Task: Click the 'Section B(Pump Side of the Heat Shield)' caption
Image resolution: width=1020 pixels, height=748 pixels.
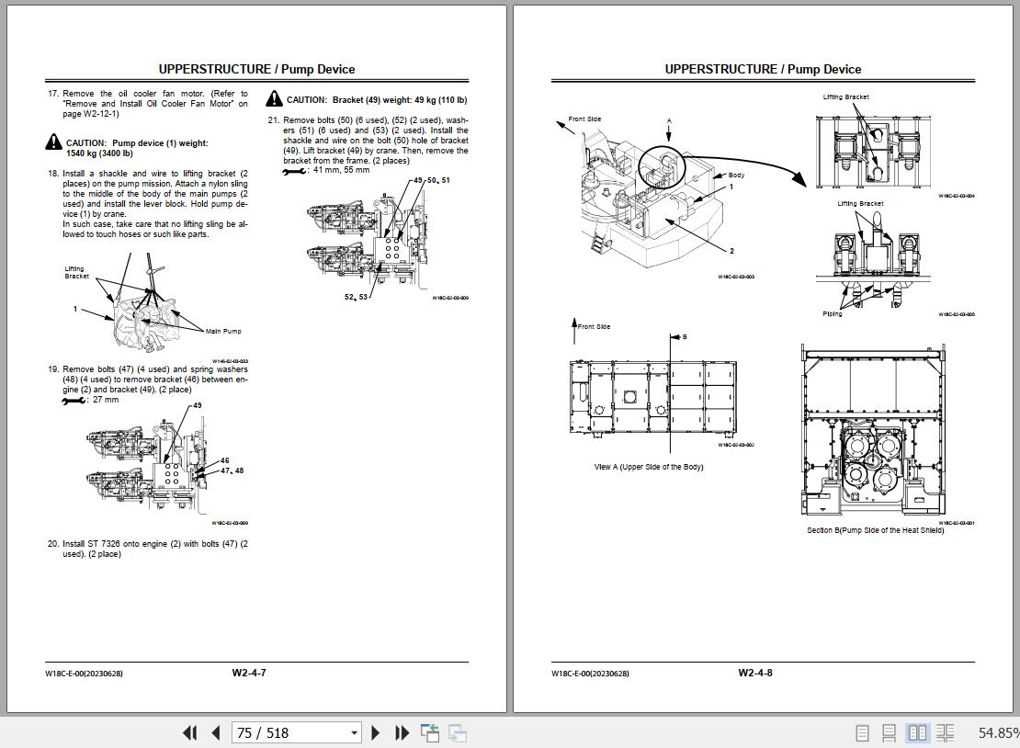Action: tap(876, 530)
